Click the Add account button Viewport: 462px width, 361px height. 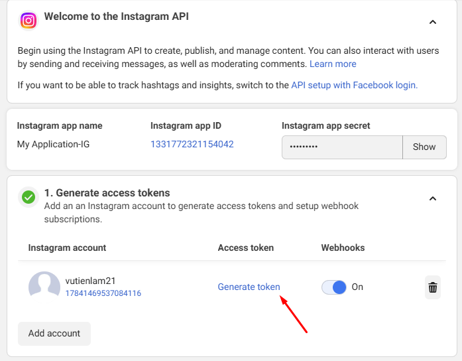tap(54, 333)
